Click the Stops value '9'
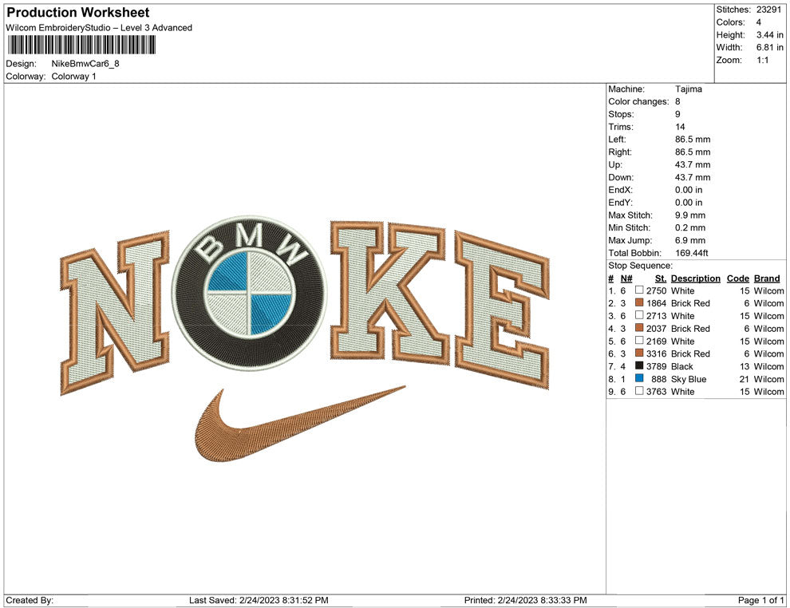This screenshot has height=608, width=790. pos(677,114)
